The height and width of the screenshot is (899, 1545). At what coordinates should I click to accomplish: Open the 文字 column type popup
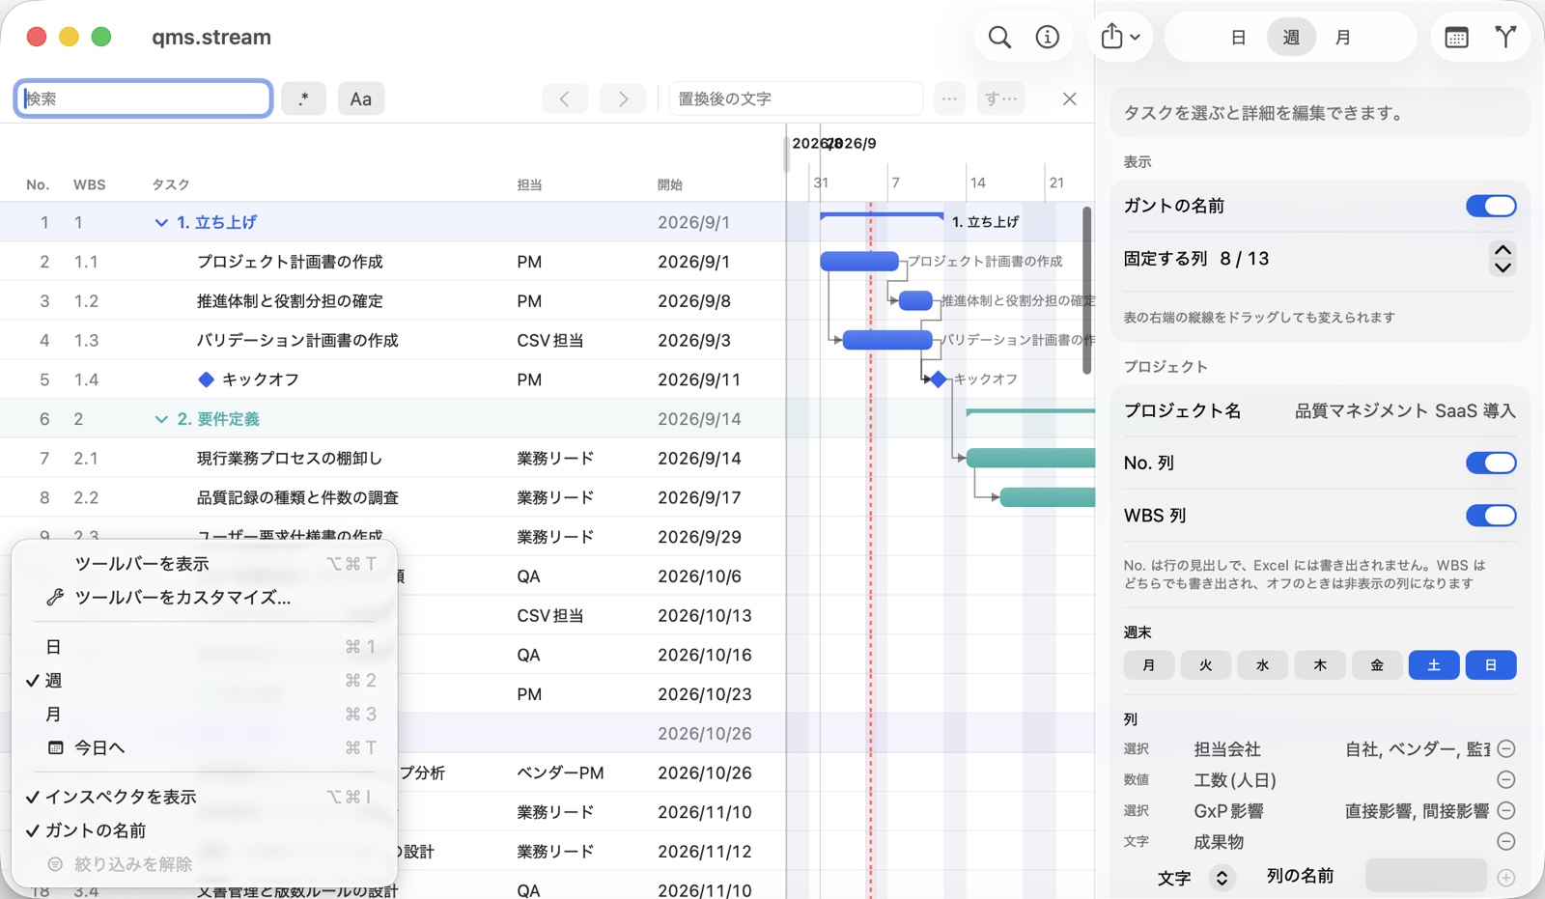click(x=1195, y=878)
